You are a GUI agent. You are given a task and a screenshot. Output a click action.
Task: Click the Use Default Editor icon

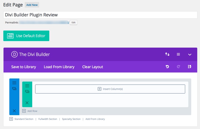pos(10,36)
